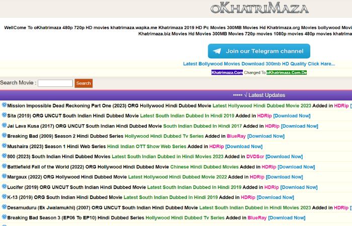
Task: Click Download Now for Battlefield Fall of the World
Action: [x=296, y=167]
